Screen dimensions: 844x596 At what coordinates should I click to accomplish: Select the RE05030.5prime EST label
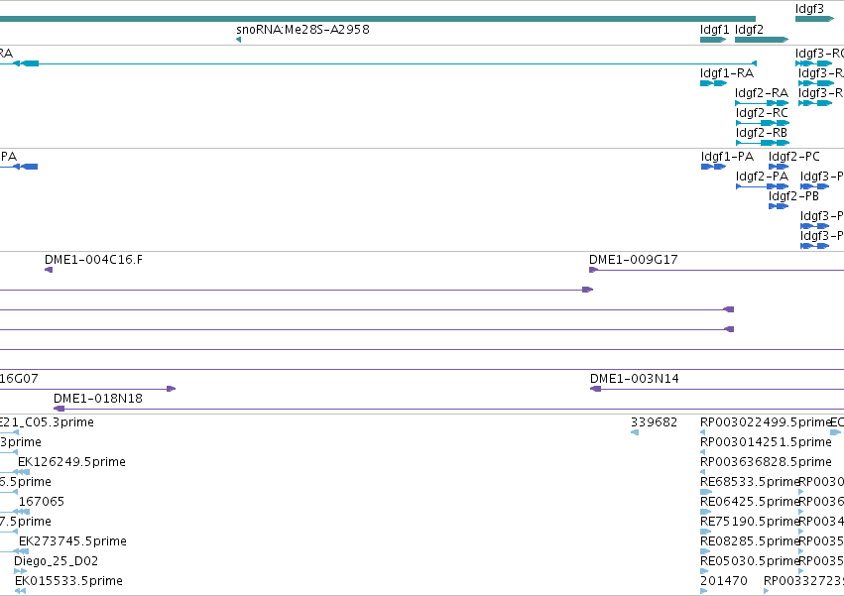point(749,561)
